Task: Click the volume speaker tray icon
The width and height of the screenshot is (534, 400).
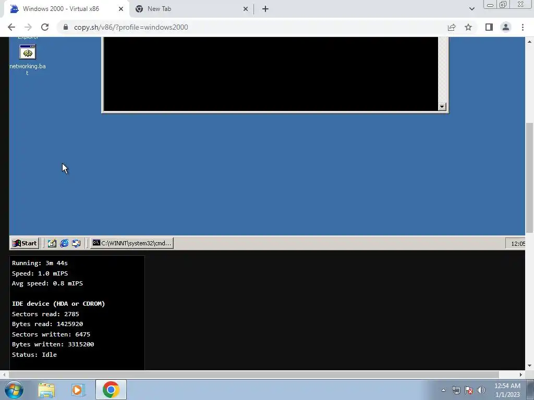Action: (x=481, y=390)
